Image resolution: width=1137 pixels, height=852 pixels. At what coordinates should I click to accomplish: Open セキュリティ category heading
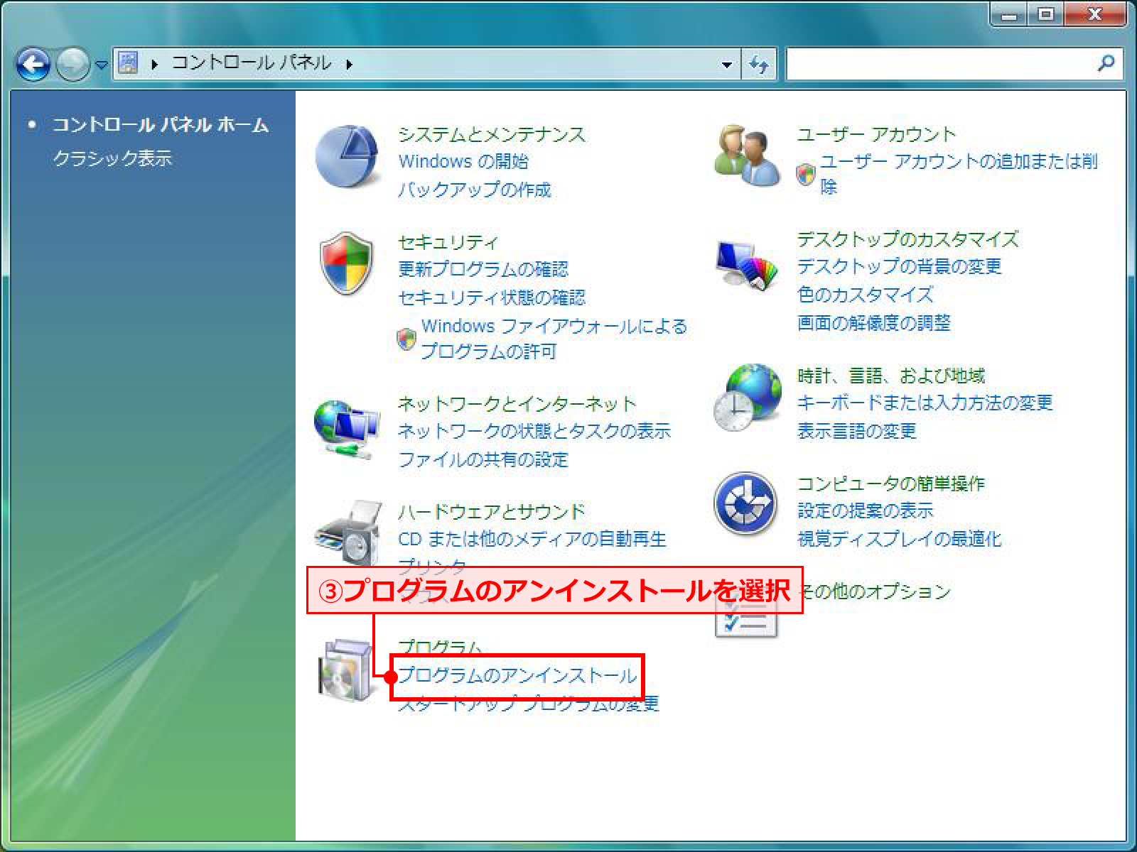pos(448,242)
